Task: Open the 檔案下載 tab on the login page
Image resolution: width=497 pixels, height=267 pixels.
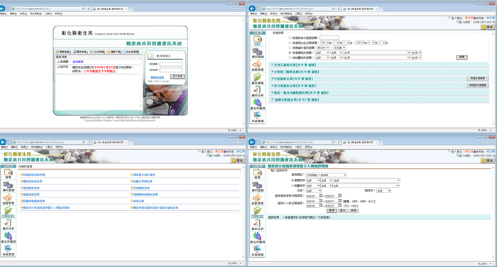Action: tap(114, 52)
